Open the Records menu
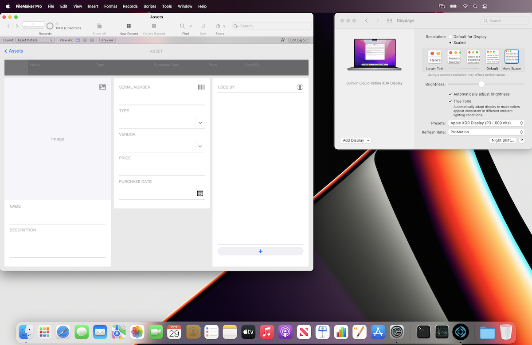532x345 pixels. [x=130, y=6]
